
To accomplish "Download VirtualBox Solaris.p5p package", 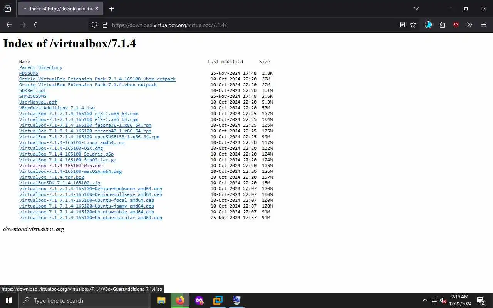I will tap(66, 154).
